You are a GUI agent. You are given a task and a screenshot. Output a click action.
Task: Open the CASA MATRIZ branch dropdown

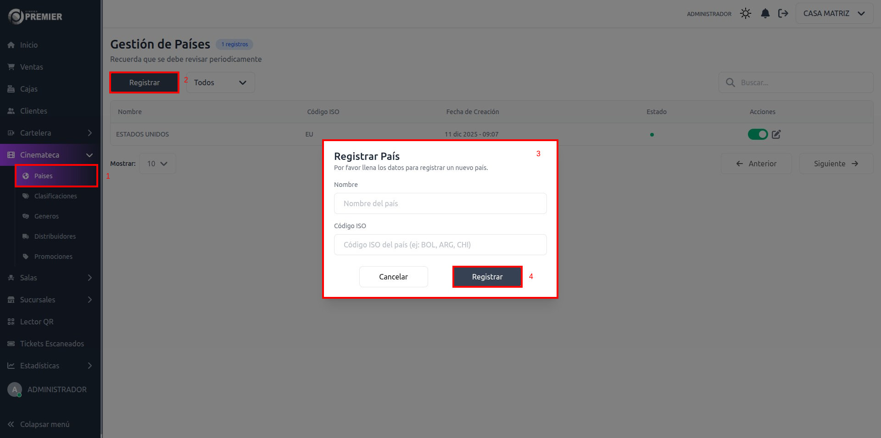[834, 14]
